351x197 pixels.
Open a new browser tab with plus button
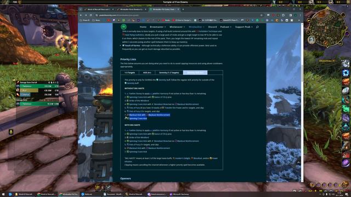point(183,9)
